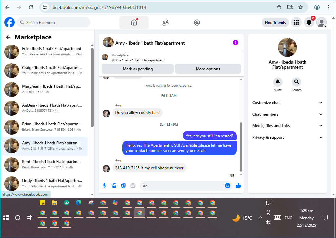
Task: Open Microsoft Edge from taskbar
Action: pos(79,203)
